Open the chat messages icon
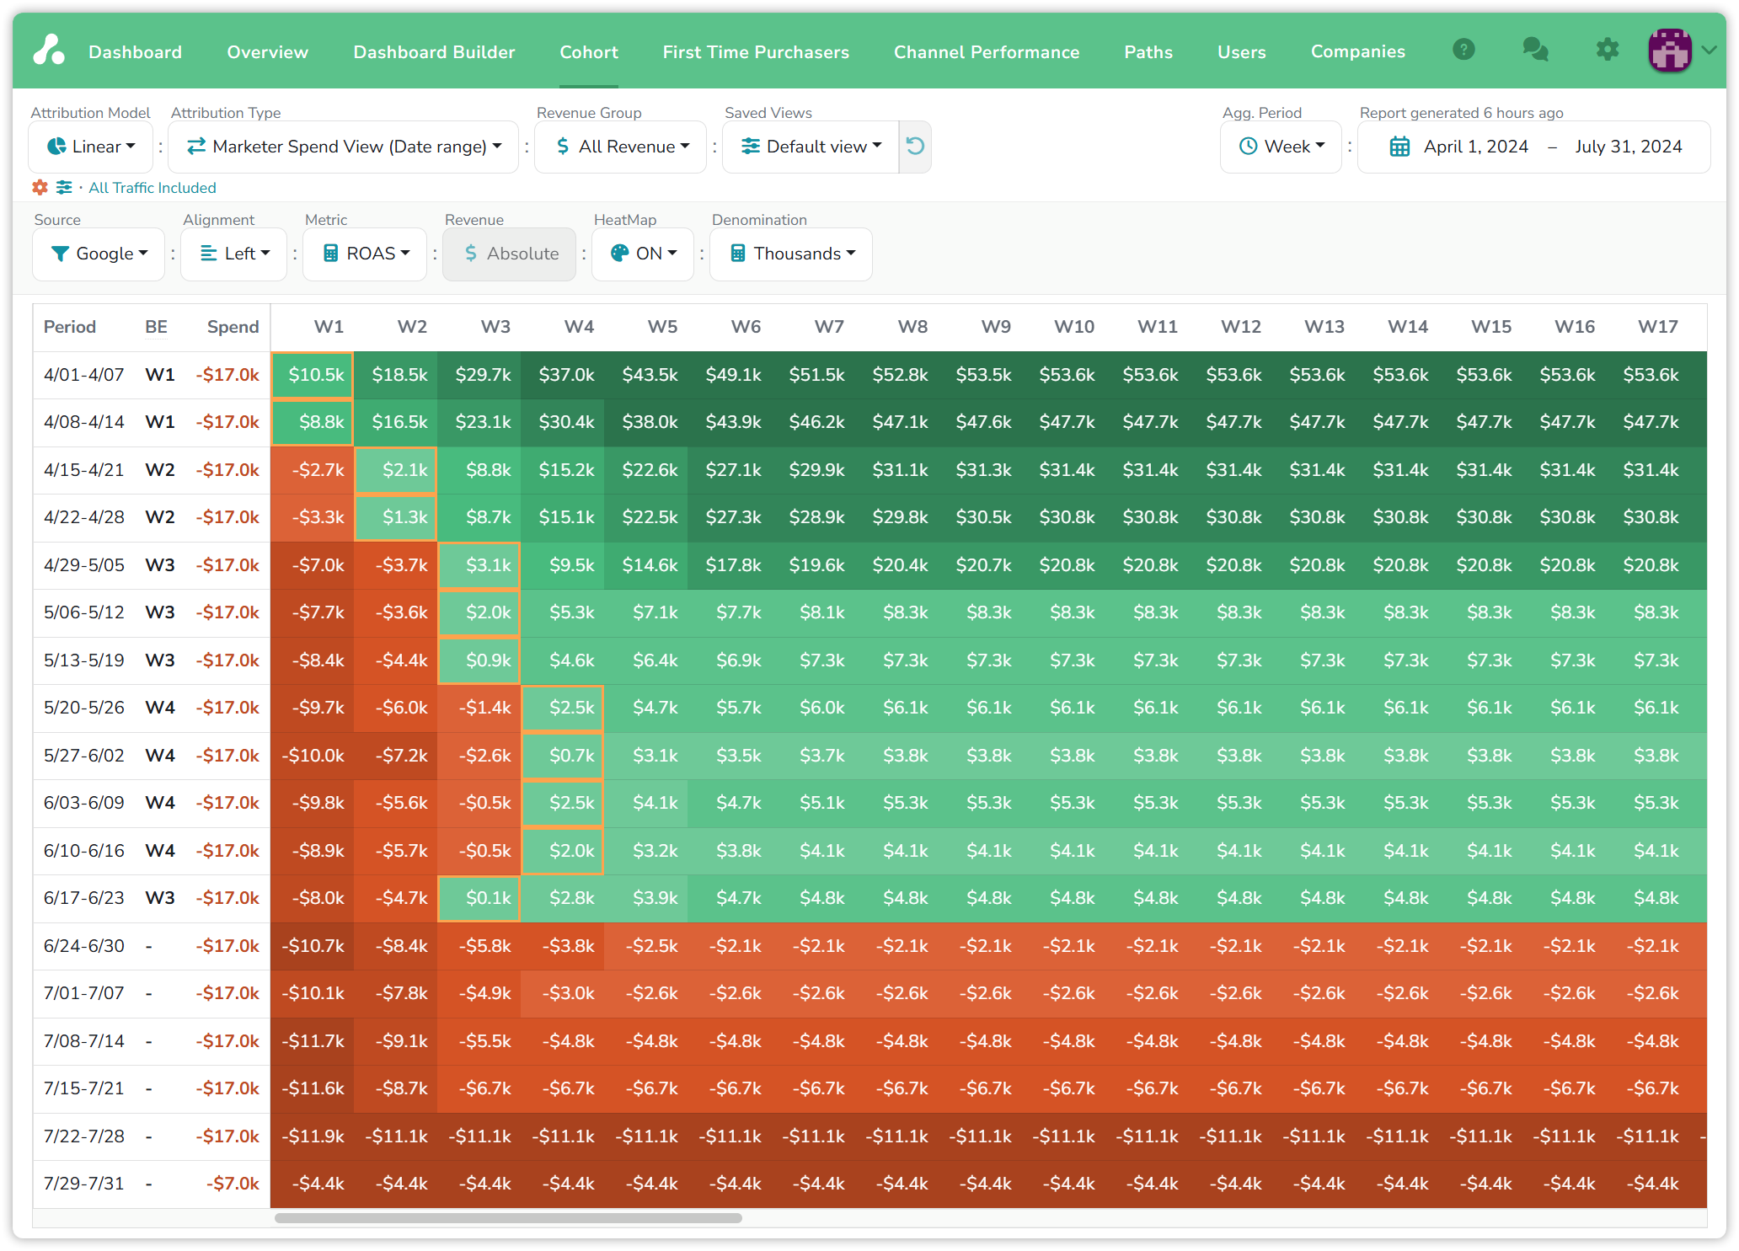Screen dimensions: 1739x1251 [x=1535, y=51]
